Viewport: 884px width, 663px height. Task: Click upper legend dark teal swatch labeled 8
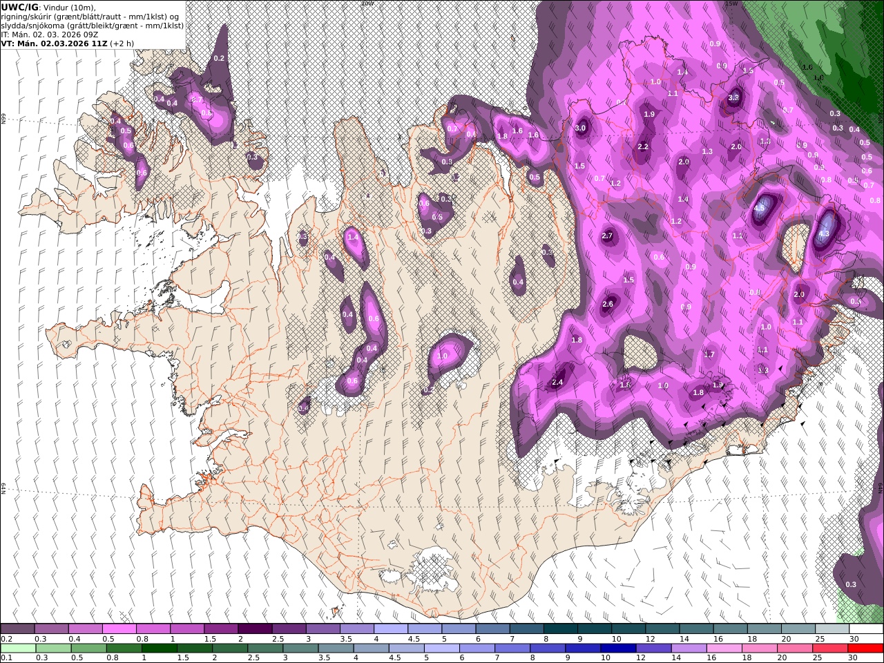(x=560, y=629)
